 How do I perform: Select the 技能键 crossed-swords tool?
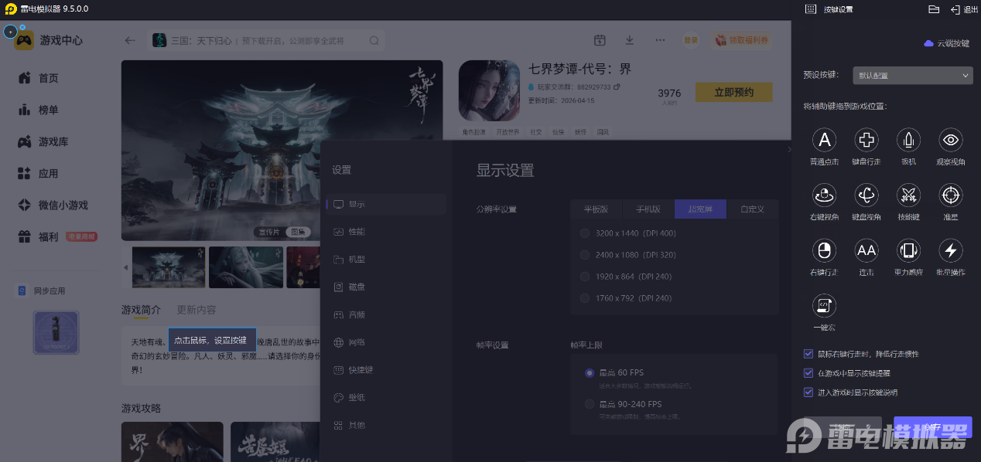pos(908,195)
